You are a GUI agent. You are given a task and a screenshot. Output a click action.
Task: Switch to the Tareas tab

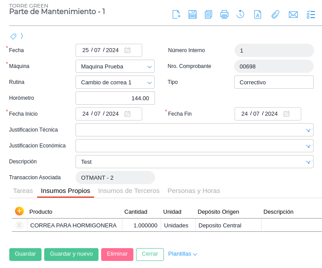(23, 191)
